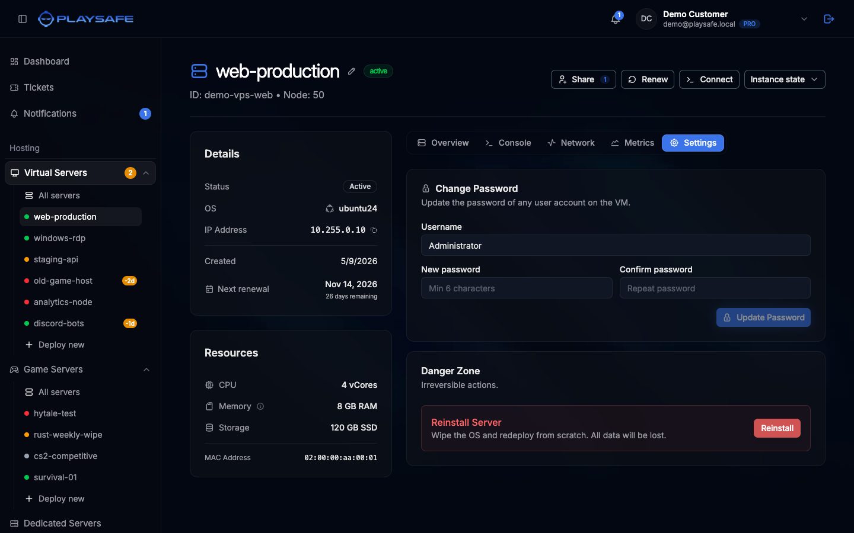854x533 pixels.
Task: Click the DC user avatar
Action: [646, 19]
